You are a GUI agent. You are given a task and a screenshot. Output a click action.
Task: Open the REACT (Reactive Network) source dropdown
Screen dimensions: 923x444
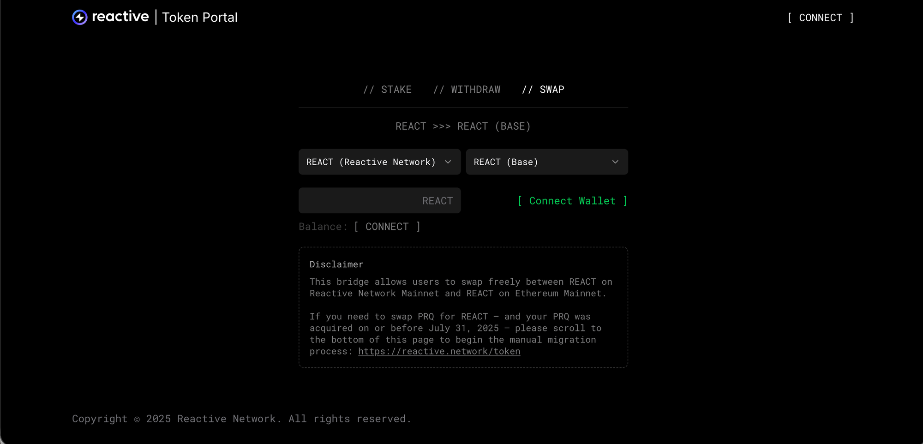click(x=372, y=162)
